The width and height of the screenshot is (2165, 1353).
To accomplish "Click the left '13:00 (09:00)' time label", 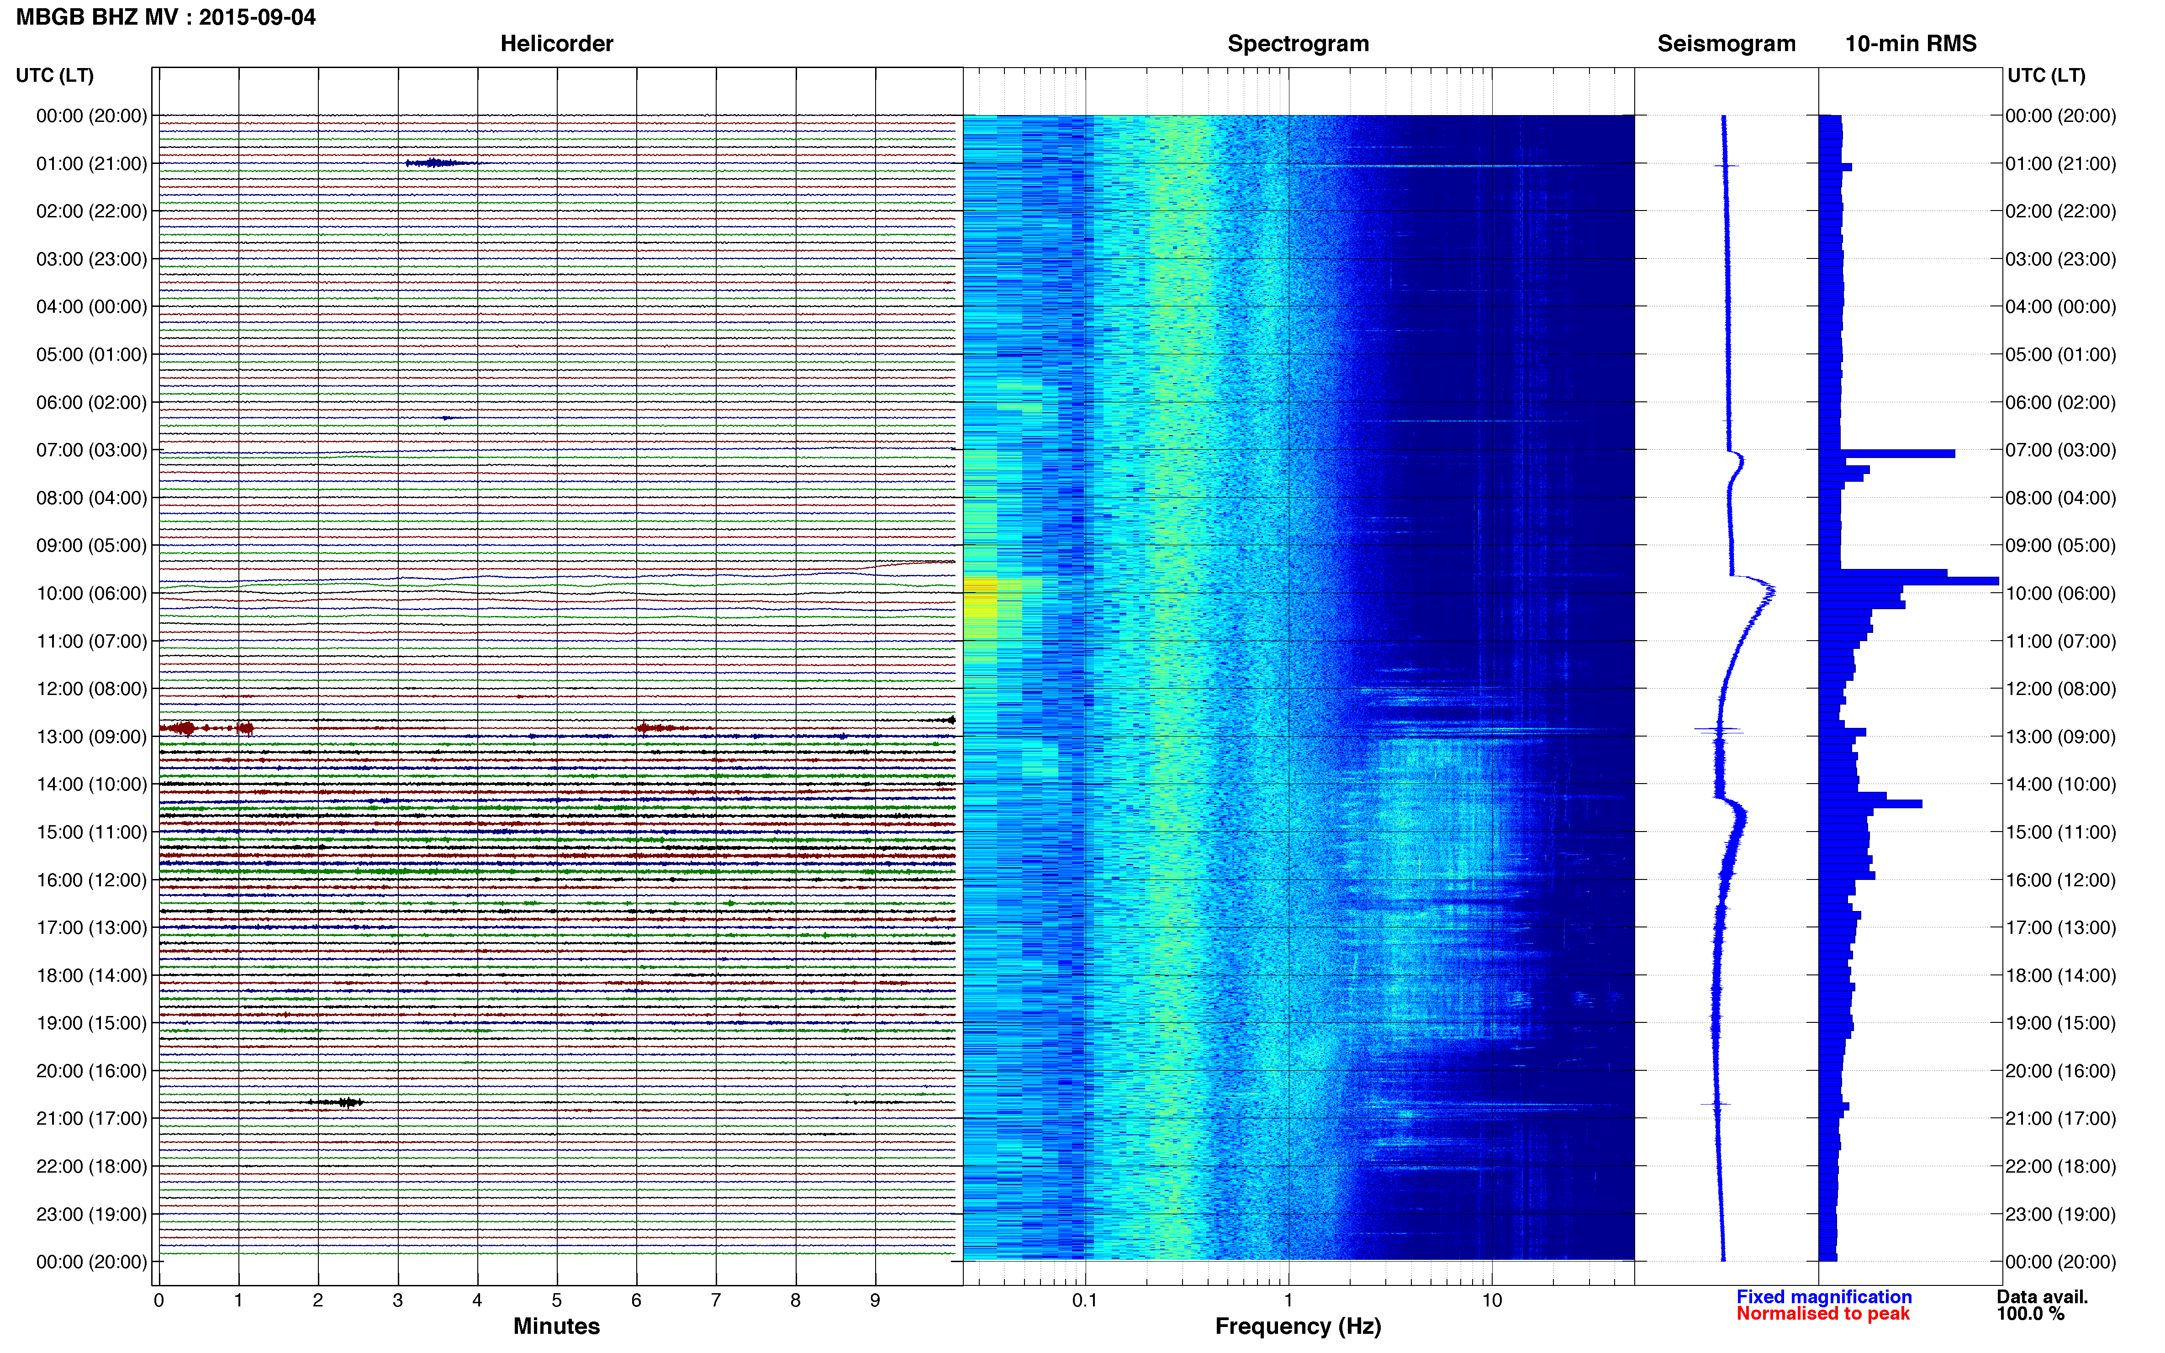I will click(x=91, y=737).
